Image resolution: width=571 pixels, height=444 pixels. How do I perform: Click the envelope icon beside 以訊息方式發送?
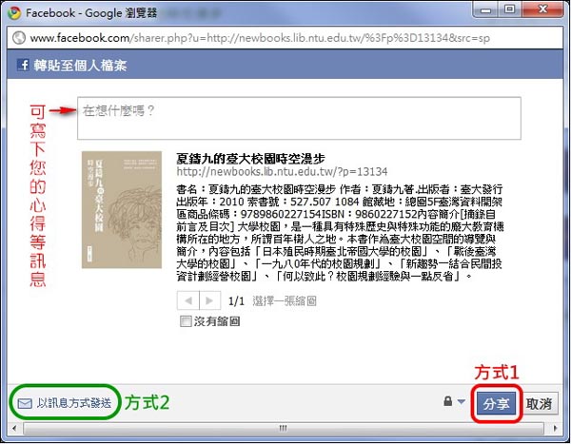click(25, 403)
